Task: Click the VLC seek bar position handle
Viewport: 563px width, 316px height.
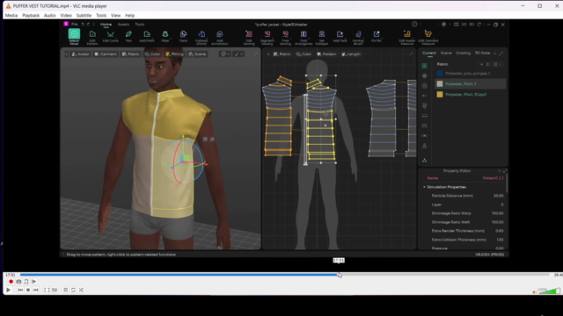Action: coord(340,275)
